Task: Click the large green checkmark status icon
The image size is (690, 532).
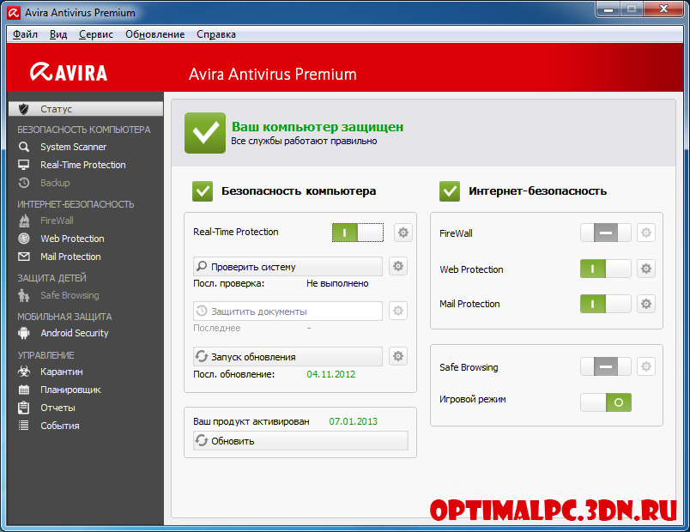Action: (205, 133)
